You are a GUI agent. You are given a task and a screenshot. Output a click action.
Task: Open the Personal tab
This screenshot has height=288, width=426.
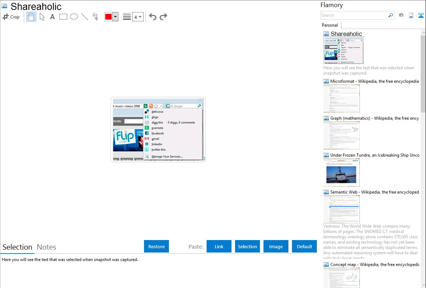coord(330,25)
